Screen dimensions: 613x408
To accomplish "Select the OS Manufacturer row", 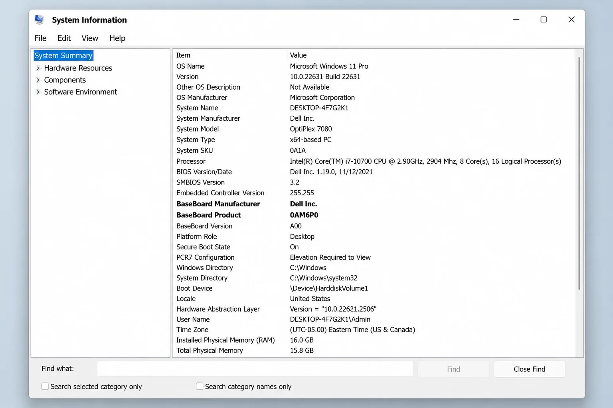I will [374, 98].
